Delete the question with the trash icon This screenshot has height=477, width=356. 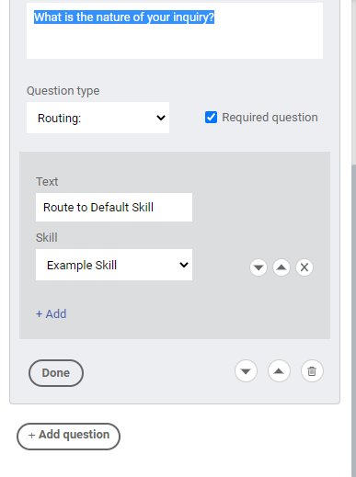point(312,371)
